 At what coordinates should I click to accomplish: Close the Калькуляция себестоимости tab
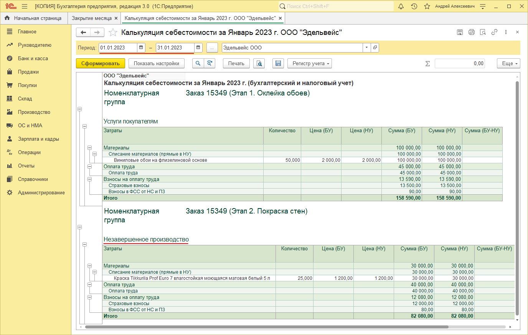point(280,18)
